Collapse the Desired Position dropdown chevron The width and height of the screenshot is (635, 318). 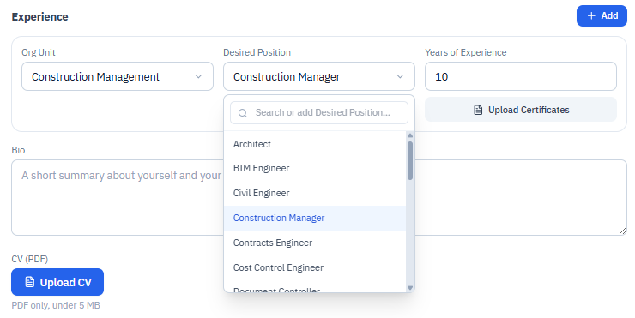coord(400,76)
